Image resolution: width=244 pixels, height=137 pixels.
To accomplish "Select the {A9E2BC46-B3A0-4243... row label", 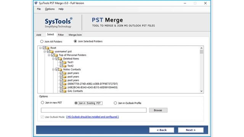I will pos(92,88).
